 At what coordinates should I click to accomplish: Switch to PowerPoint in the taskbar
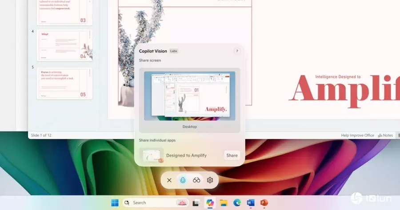pos(264,202)
